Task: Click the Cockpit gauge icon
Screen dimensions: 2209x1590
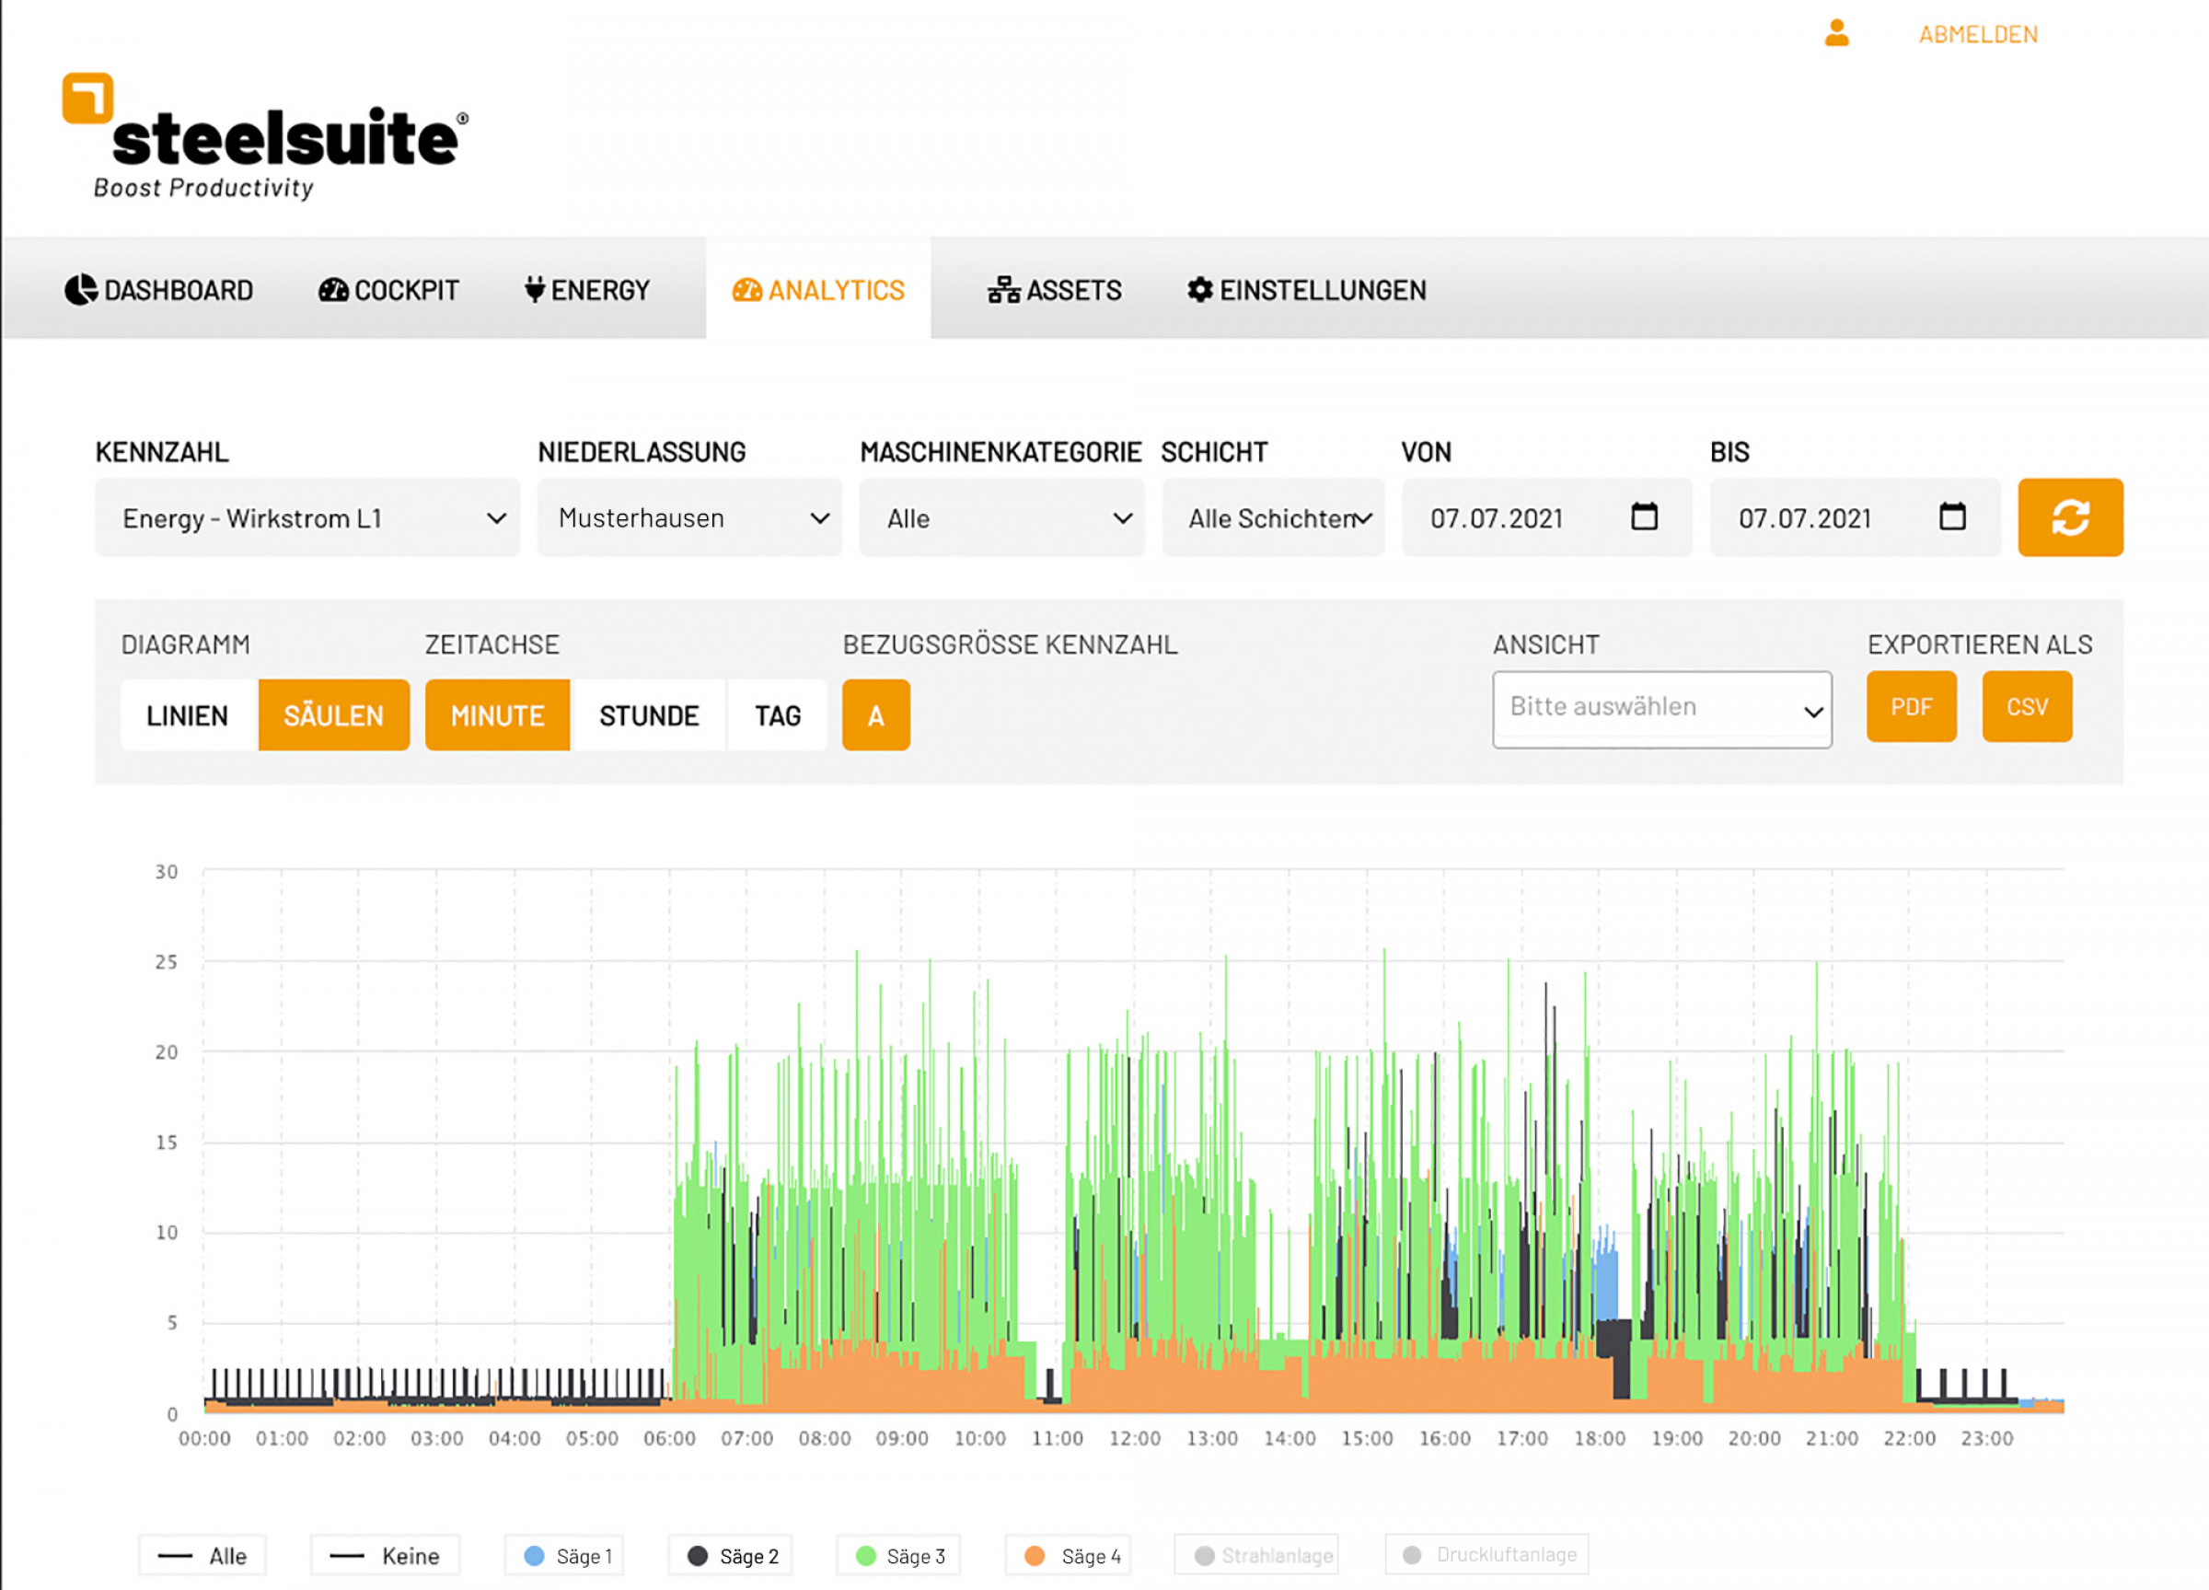Action: 333,289
